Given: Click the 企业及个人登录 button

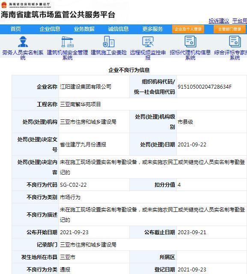Looking at the screenshot, I should pos(188,29).
